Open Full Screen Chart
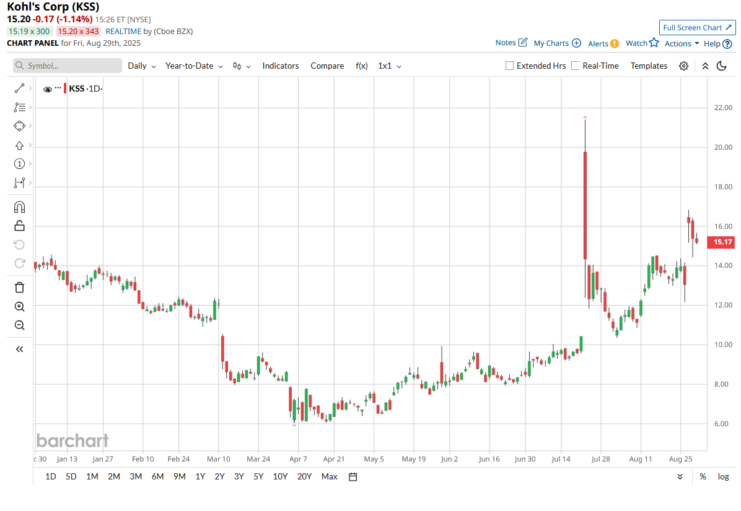The height and width of the screenshot is (511, 741). click(697, 28)
